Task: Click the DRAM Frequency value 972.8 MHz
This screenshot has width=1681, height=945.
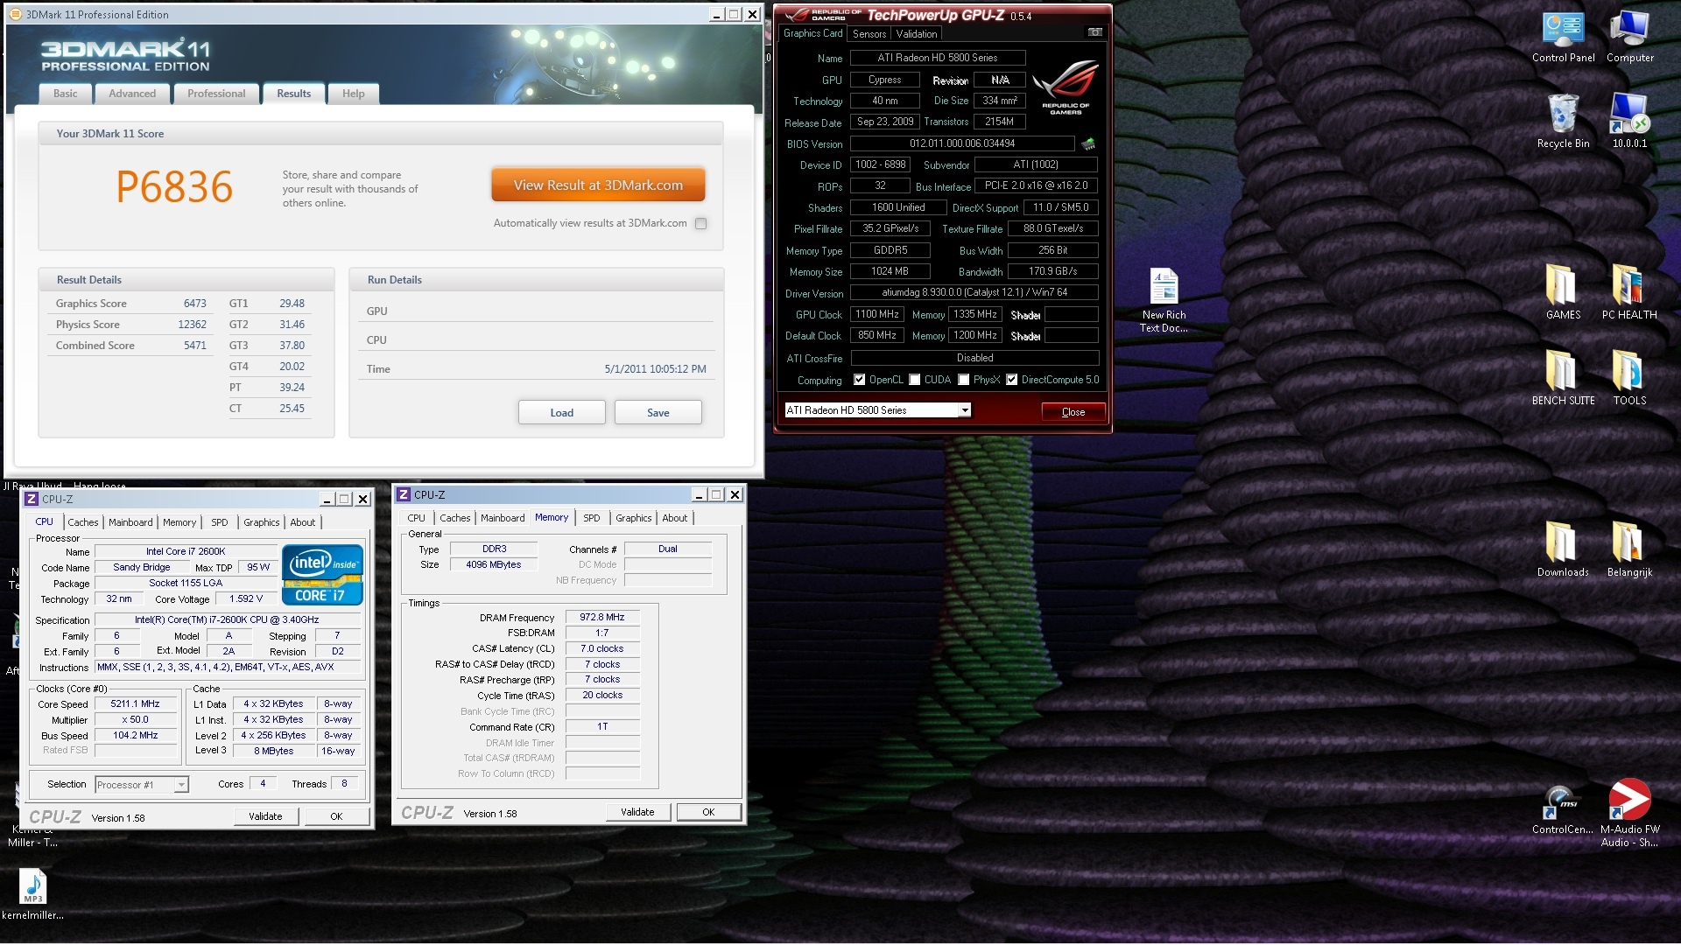Action: (602, 618)
